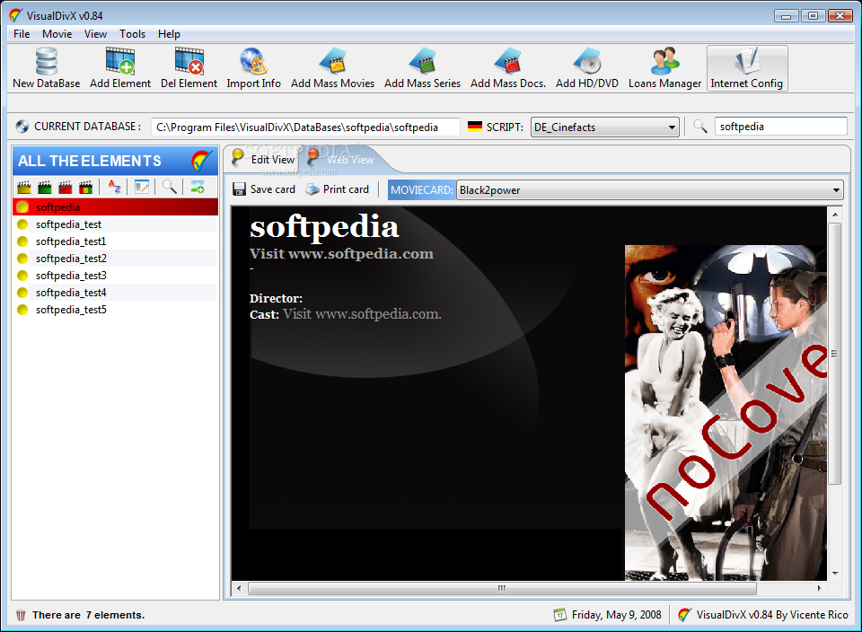
Task: Filter by yellow clapperboard icon
Action: pos(23,188)
